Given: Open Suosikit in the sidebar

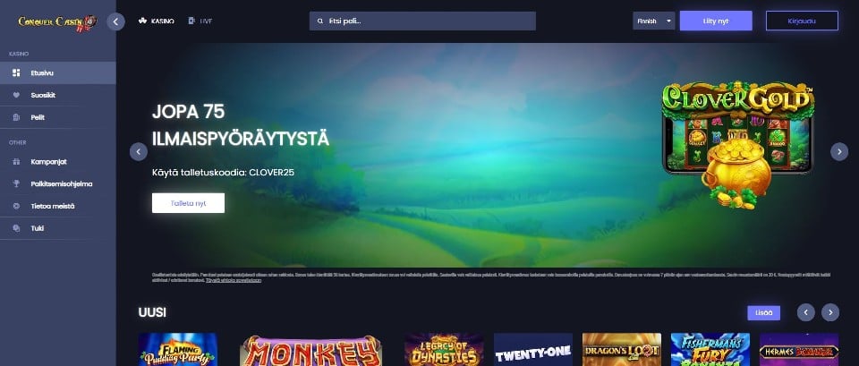Looking at the screenshot, I should (57, 96).
